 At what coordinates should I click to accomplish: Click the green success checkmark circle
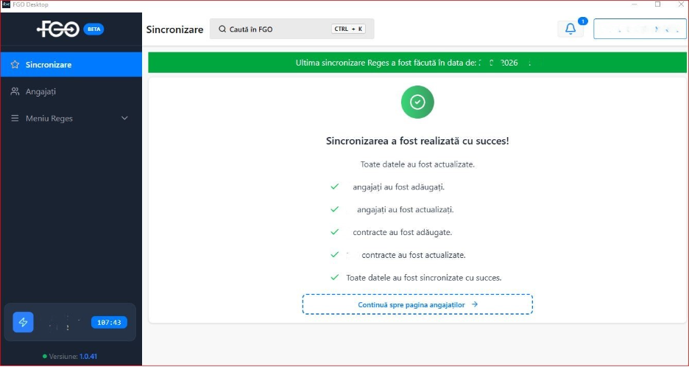click(x=417, y=102)
